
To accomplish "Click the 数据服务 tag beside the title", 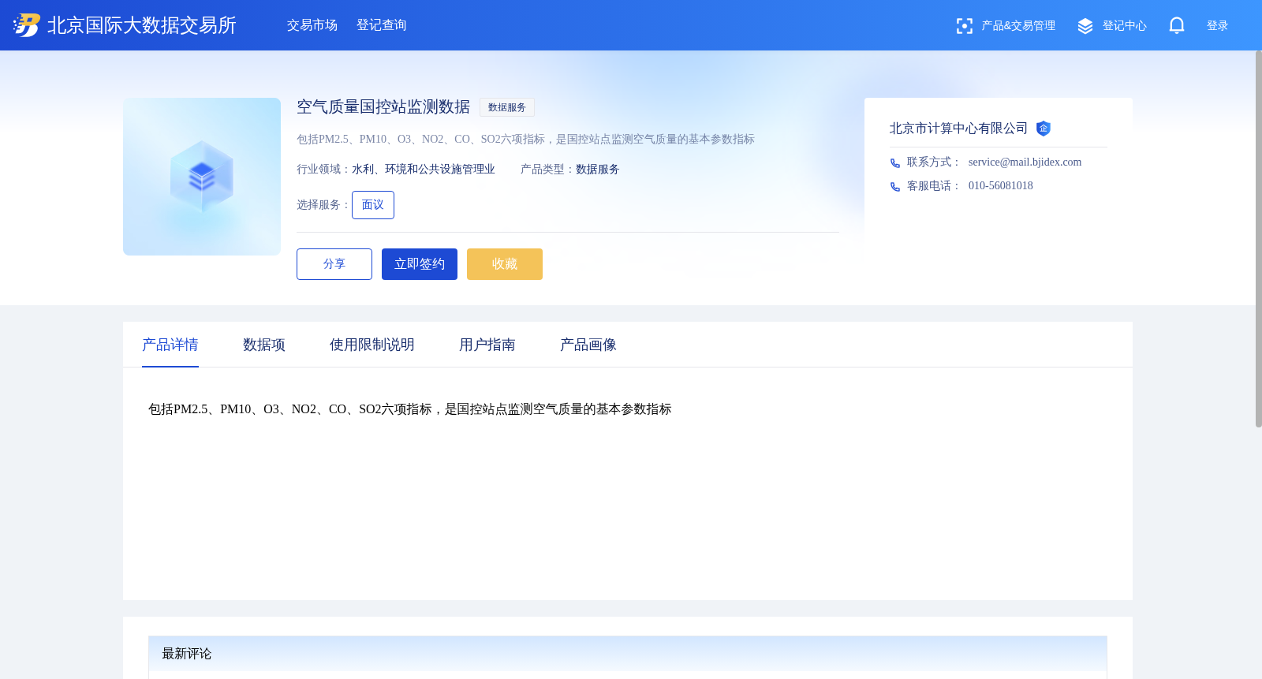I will (x=507, y=107).
